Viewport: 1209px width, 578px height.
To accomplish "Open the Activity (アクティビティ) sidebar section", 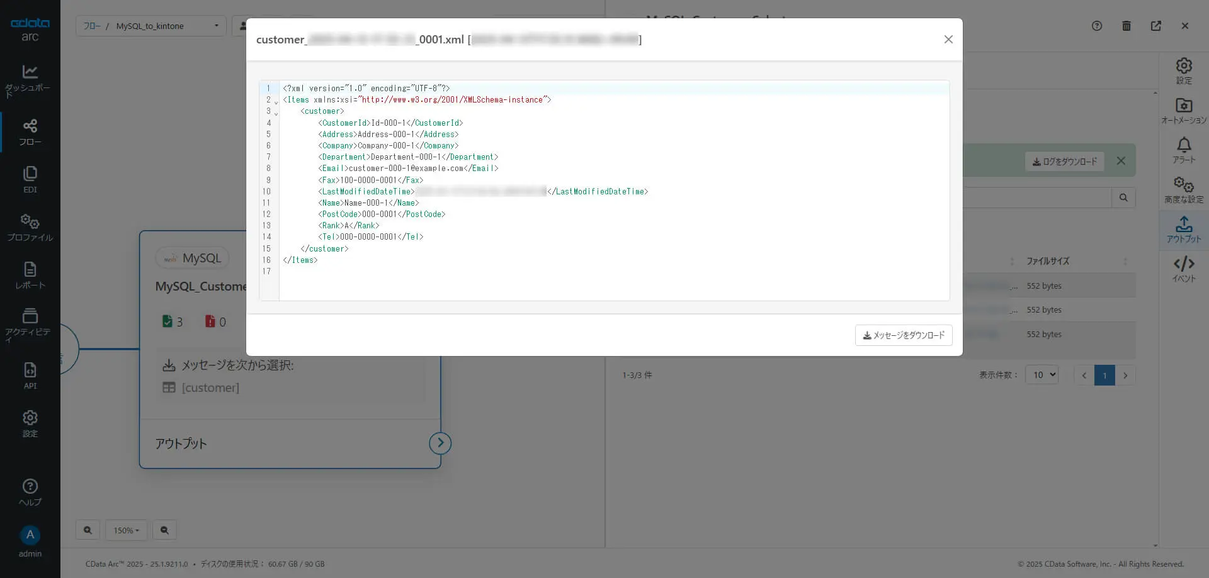I will 30,325.
